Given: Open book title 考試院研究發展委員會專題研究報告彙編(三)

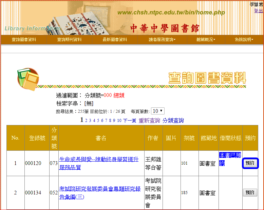Looking at the screenshot, I should (x=100, y=193).
